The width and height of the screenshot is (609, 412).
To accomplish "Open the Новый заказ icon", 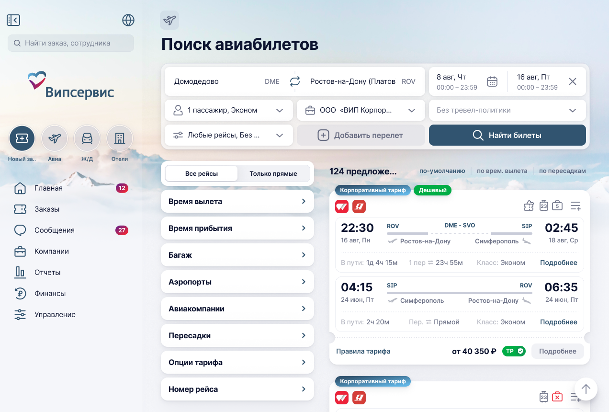I will (22, 138).
